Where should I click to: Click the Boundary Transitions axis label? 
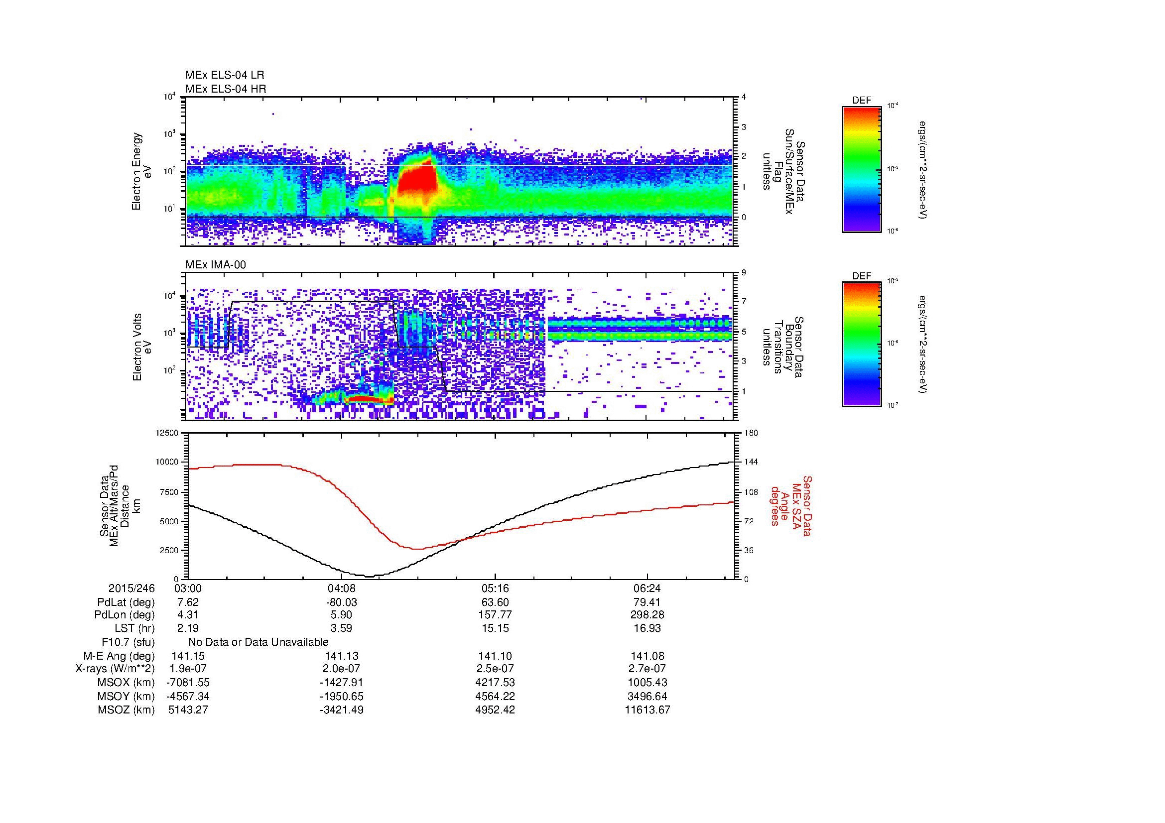pyautogui.click(x=783, y=348)
